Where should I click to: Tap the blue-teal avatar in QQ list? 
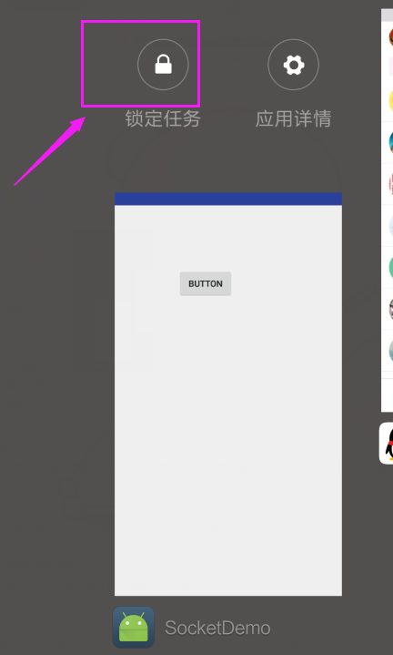[x=391, y=142]
